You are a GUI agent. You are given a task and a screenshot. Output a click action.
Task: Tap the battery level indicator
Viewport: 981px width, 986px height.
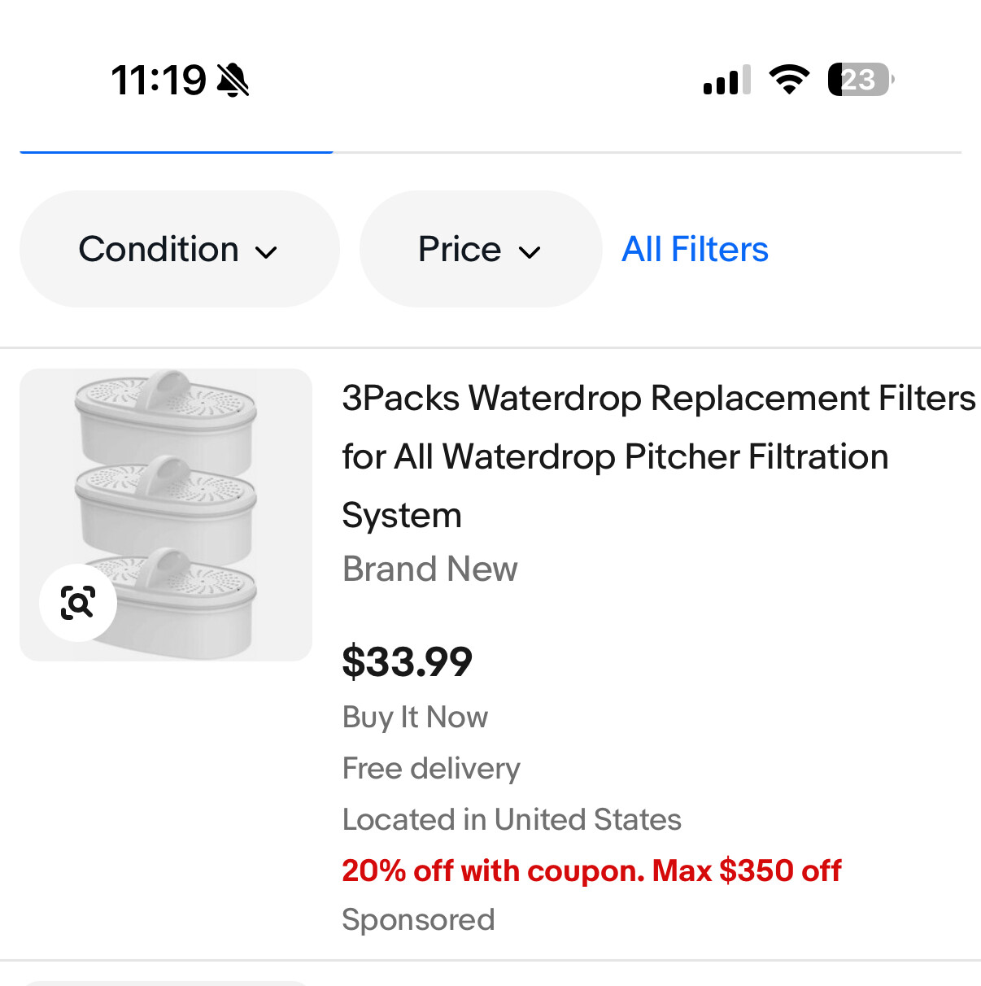860,80
